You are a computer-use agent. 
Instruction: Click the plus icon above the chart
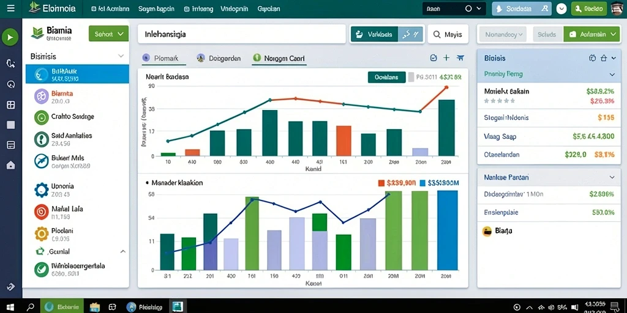(446, 58)
